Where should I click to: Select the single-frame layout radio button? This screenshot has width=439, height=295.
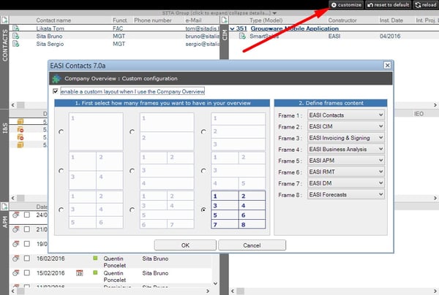61,131
